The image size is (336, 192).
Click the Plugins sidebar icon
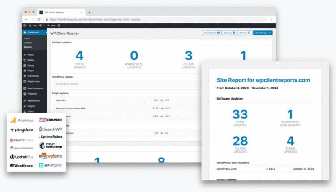[25, 106]
